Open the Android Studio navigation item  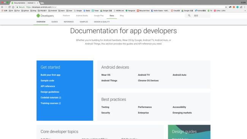click(82, 16)
